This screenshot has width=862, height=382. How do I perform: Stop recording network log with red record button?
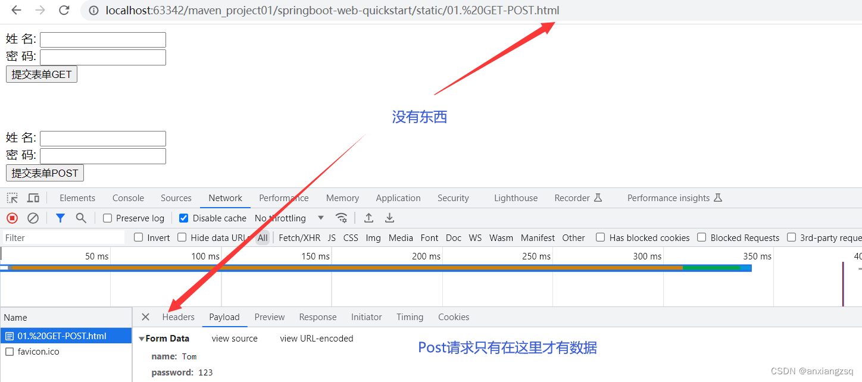click(11, 218)
